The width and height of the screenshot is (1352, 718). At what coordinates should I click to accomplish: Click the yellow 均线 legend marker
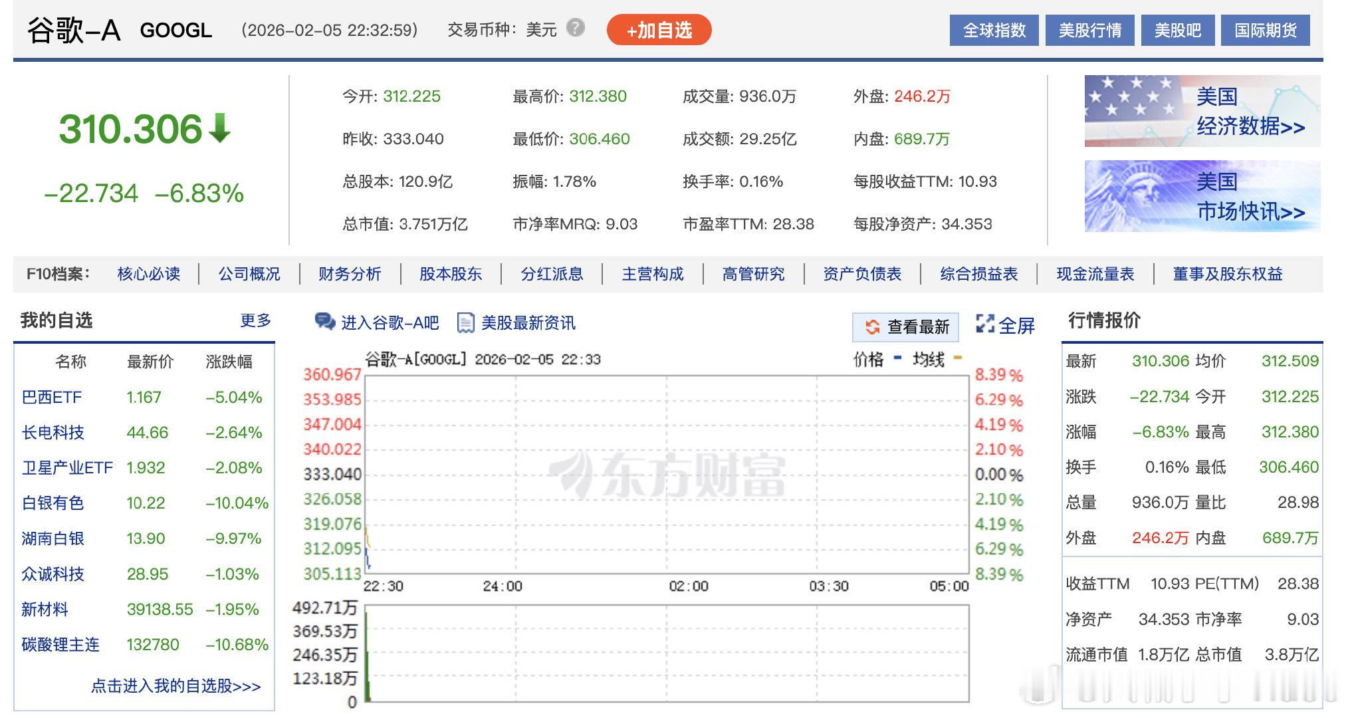957,358
